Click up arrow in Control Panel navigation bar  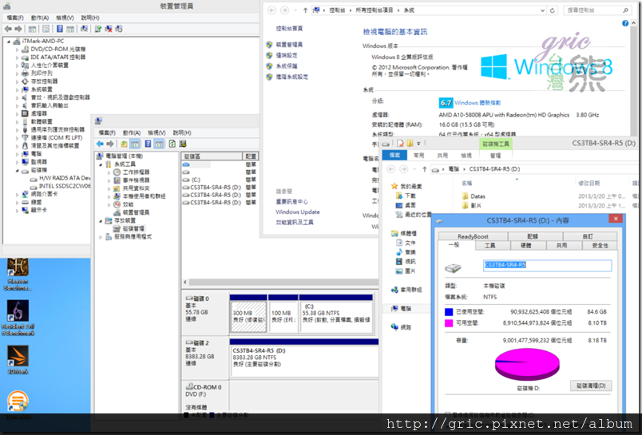click(305, 10)
